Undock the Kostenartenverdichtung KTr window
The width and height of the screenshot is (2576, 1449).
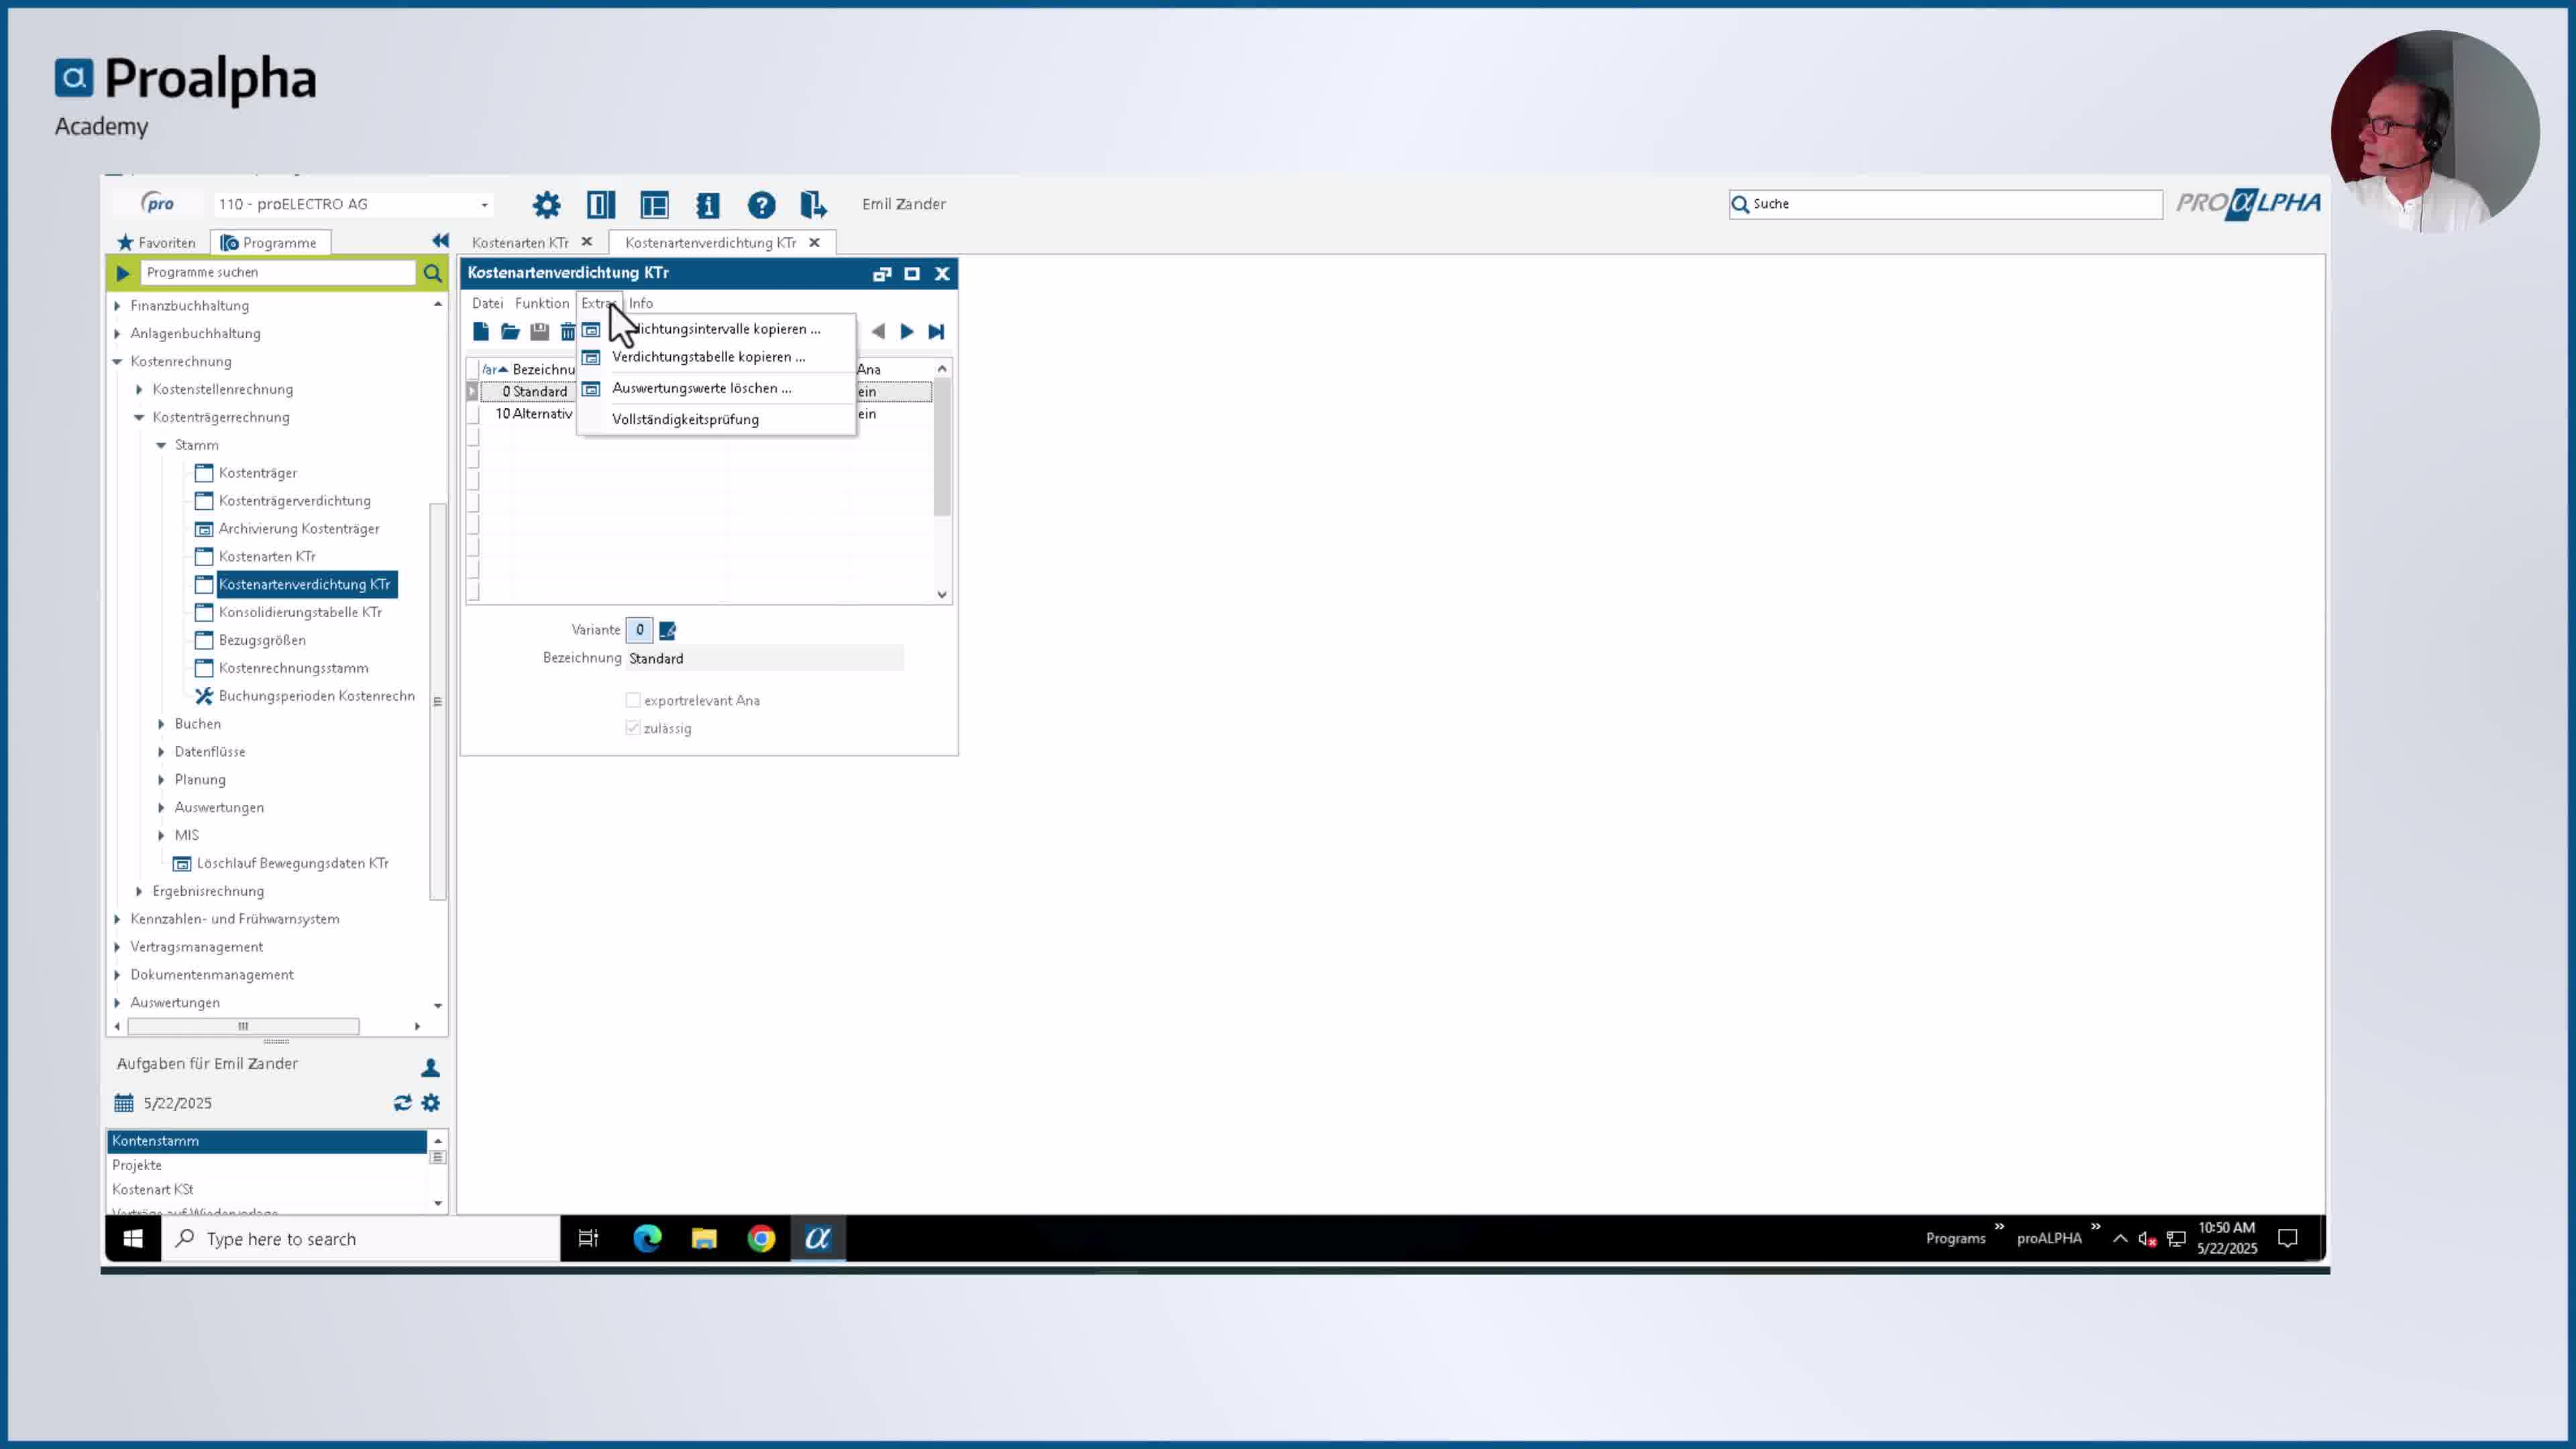click(x=882, y=273)
